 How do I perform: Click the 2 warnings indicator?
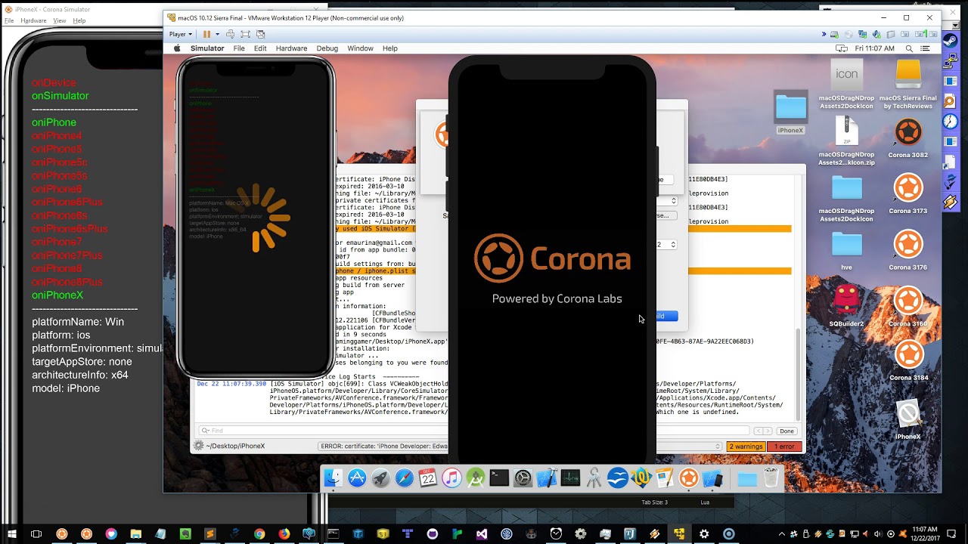pyautogui.click(x=746, y=447)
